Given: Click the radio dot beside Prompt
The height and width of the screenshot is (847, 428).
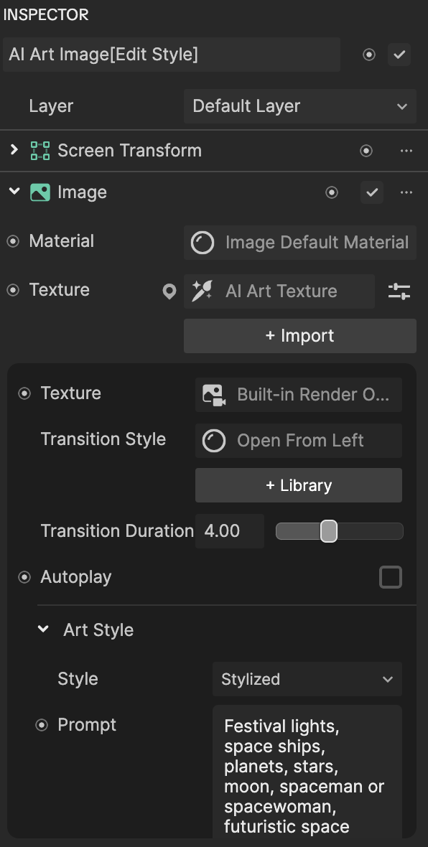Looking at the screenshot, I should [x=42, y=725].
